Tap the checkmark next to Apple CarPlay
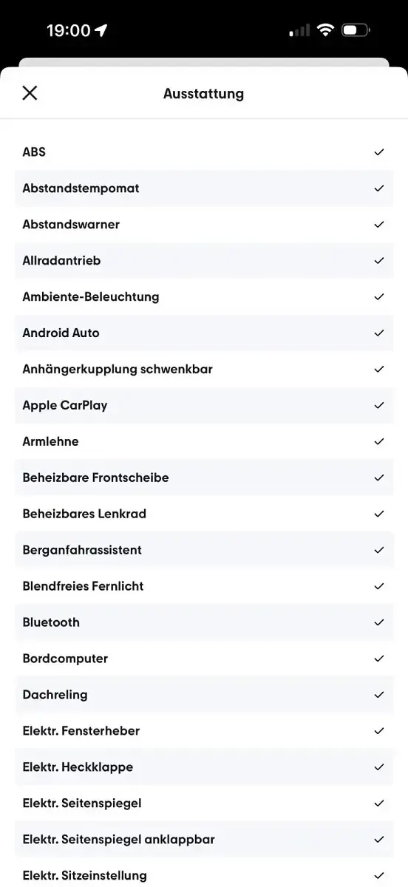This screenshot has width=408, height=887. [x=379, y=405]
